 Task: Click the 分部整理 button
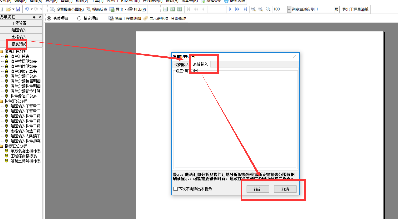click(x=178, y=18)
